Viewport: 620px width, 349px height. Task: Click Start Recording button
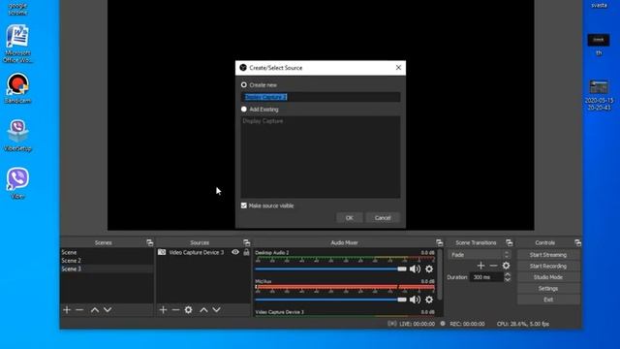click(x=548, y=266)
